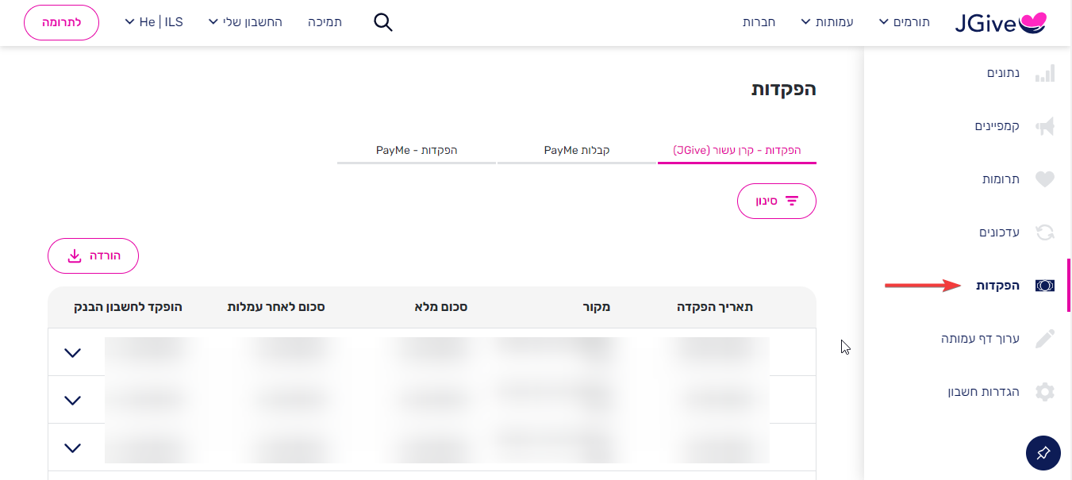The width and height of the screenshot is (1072, 480).
Task: Expand the second deposit row chevron
Action: (x=72, y=400)
